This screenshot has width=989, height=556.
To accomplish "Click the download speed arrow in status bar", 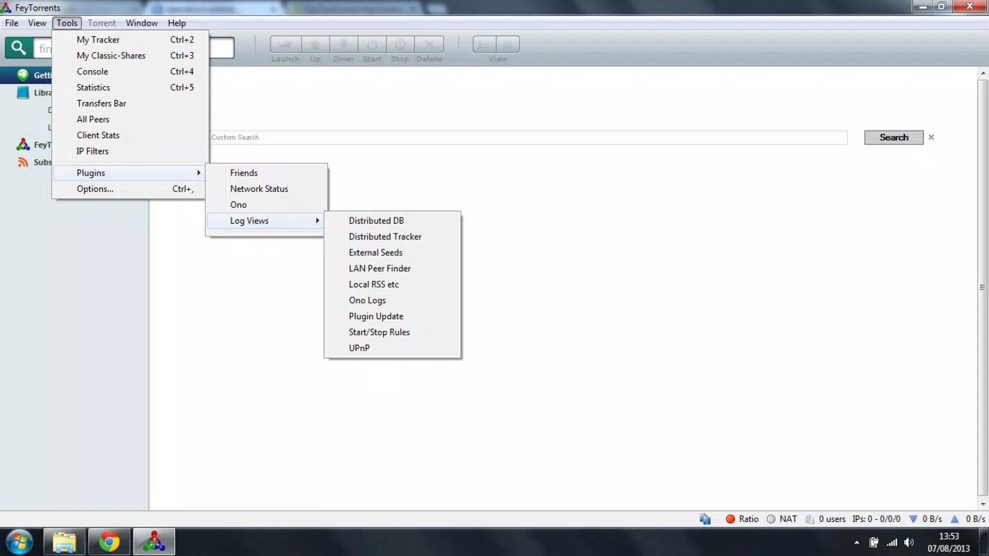I will point(913,519).
